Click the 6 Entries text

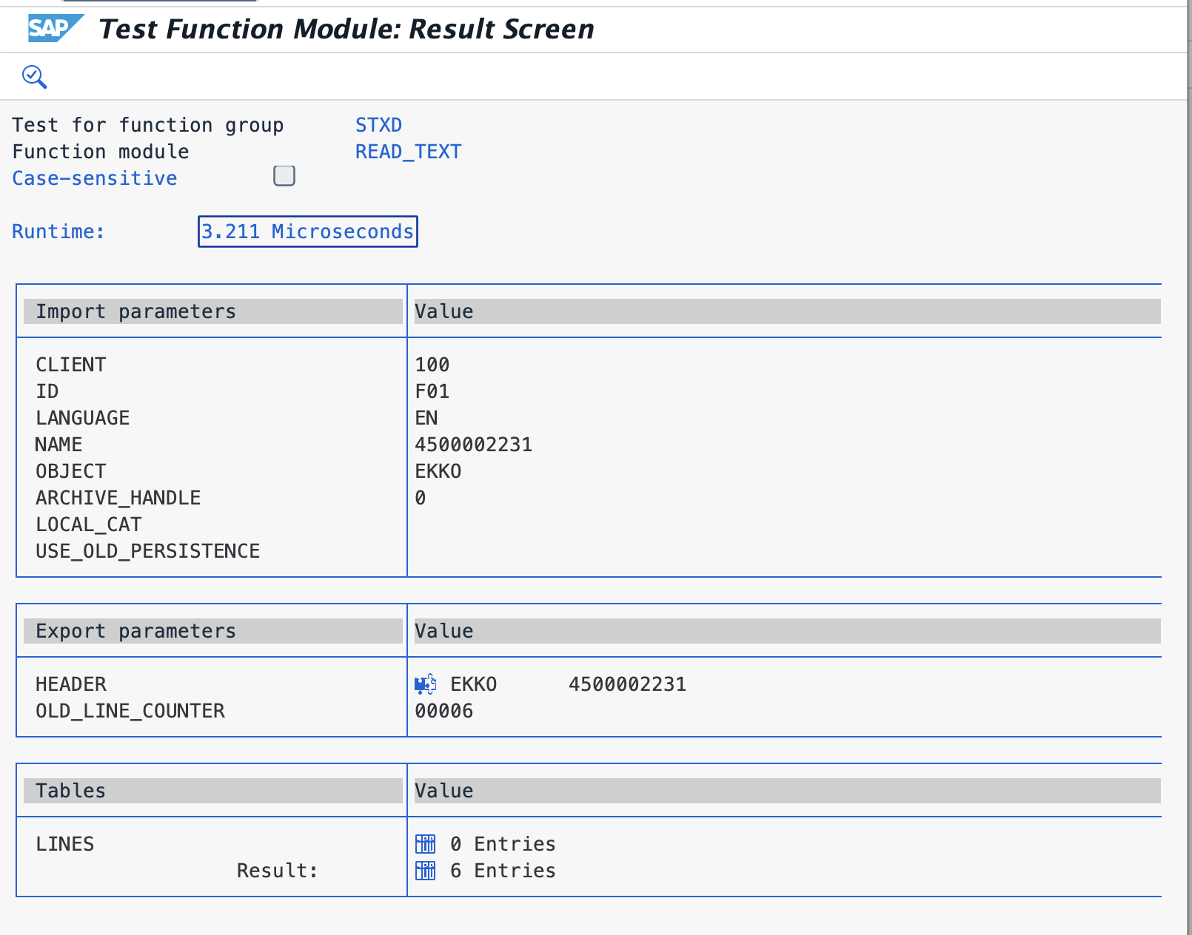coord(503,871)
